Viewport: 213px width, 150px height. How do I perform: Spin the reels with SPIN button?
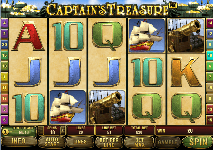(x=198, y=142)
